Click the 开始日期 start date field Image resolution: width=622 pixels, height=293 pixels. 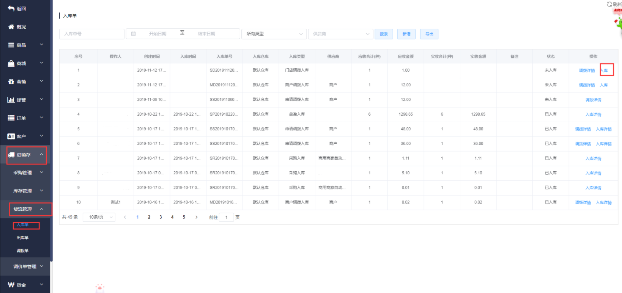coord(157,34)
